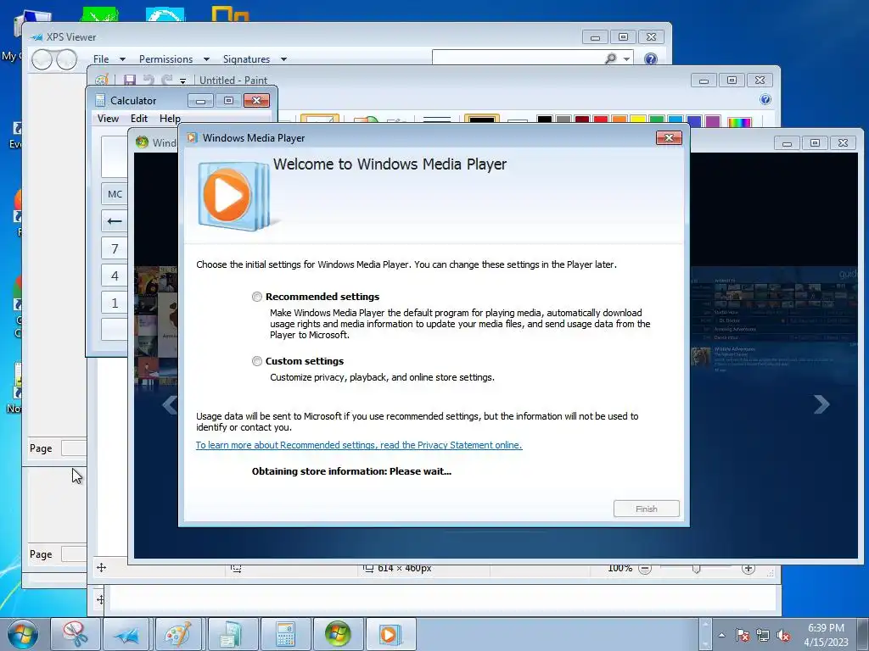The image size is (869, 651).
Task: Click the Undo icon in Paint
Action: tap(149, 81)
